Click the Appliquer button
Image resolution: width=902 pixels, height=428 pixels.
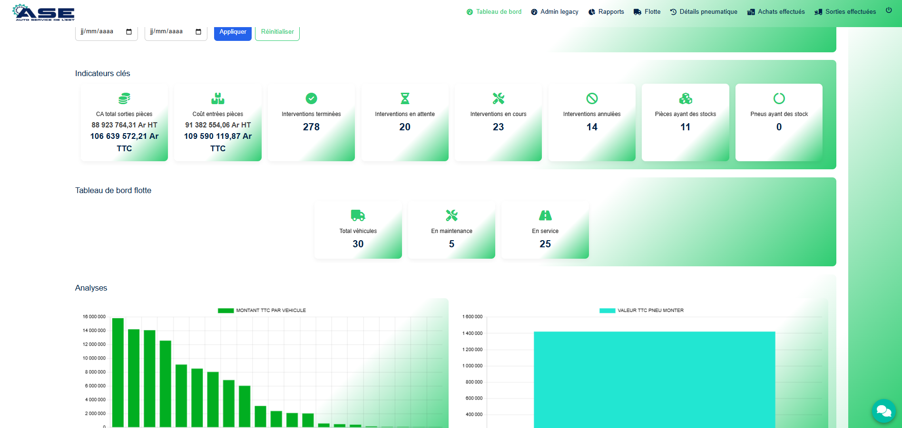click(x=233, y=32)
